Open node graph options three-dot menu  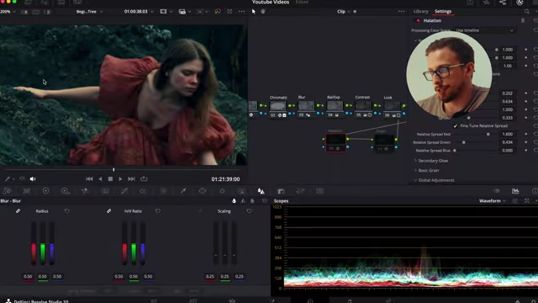[x=402, y=11]
